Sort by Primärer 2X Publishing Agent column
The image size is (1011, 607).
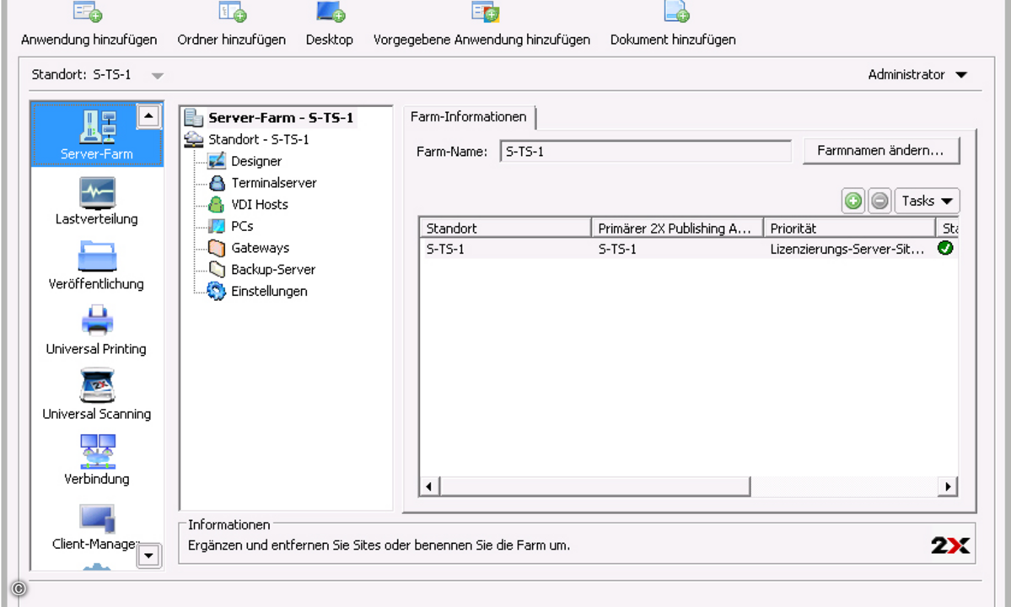pyautogui.click(x=678, y=228)
